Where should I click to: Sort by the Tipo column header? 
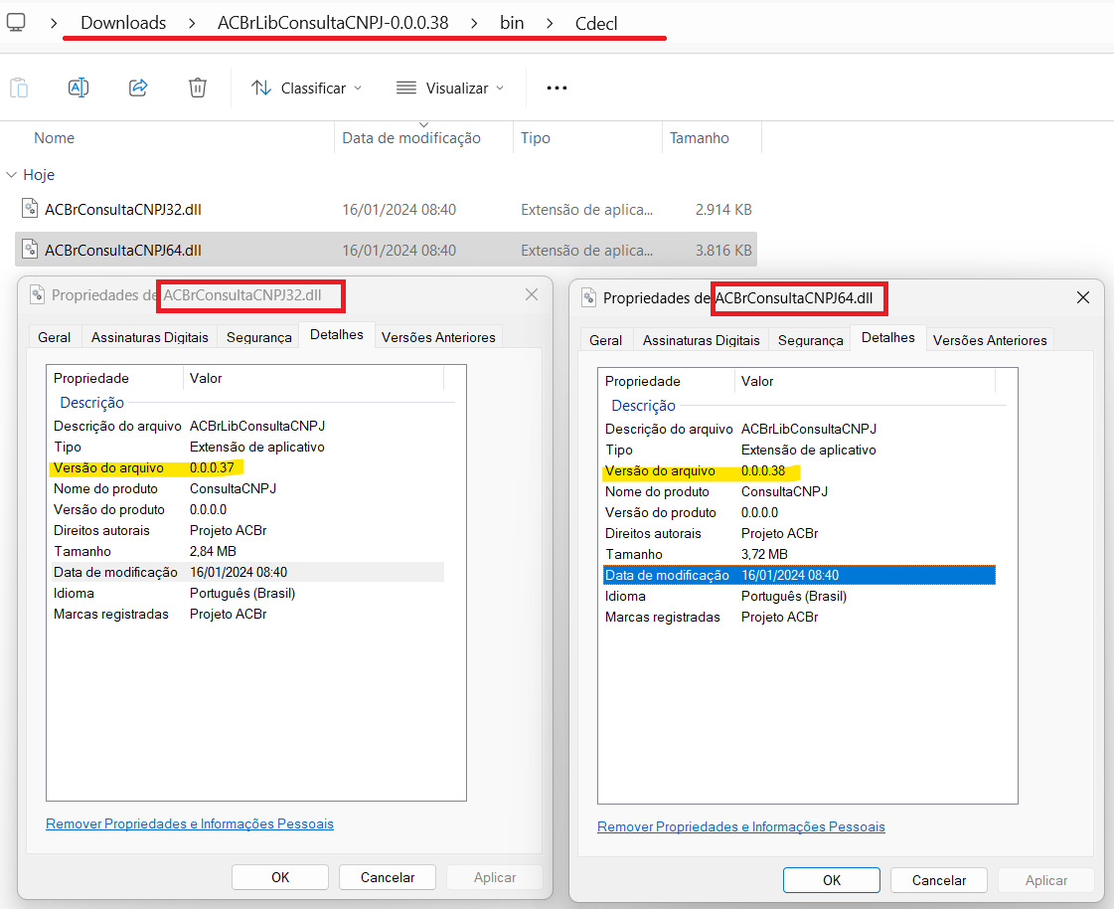[x=535, y=138]
